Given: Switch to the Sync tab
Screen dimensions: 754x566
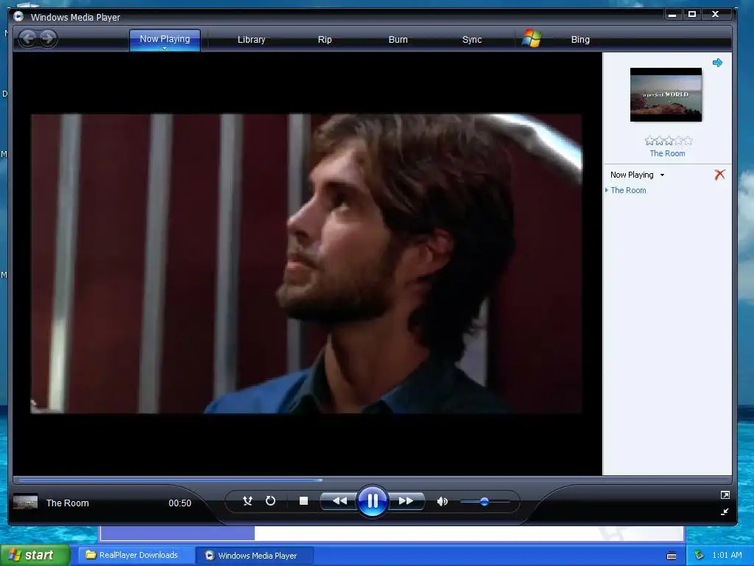Looking at the screenshot, I should pos(472,40).
